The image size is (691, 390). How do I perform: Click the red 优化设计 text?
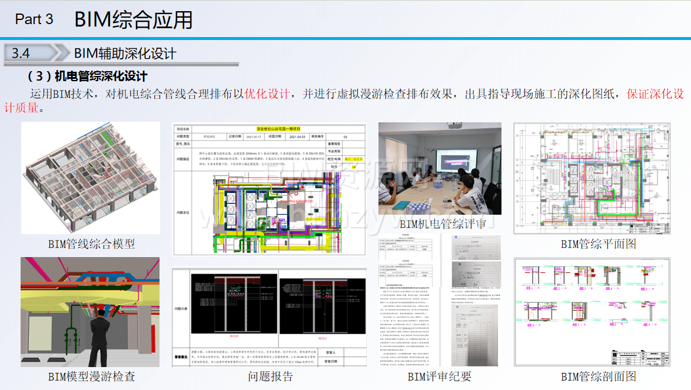(x=267, y=94)
